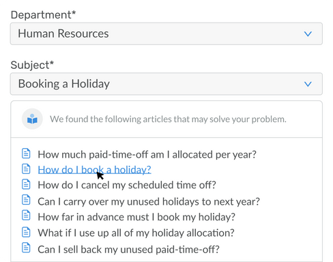Click the knowledge base book icon
The width and height of the screenshot is (333, 262).
pyautogui.click(x=32, y=119)
